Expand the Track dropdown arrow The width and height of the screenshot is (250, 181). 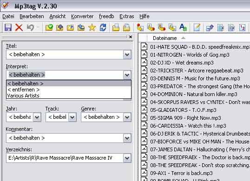(72, 117)
